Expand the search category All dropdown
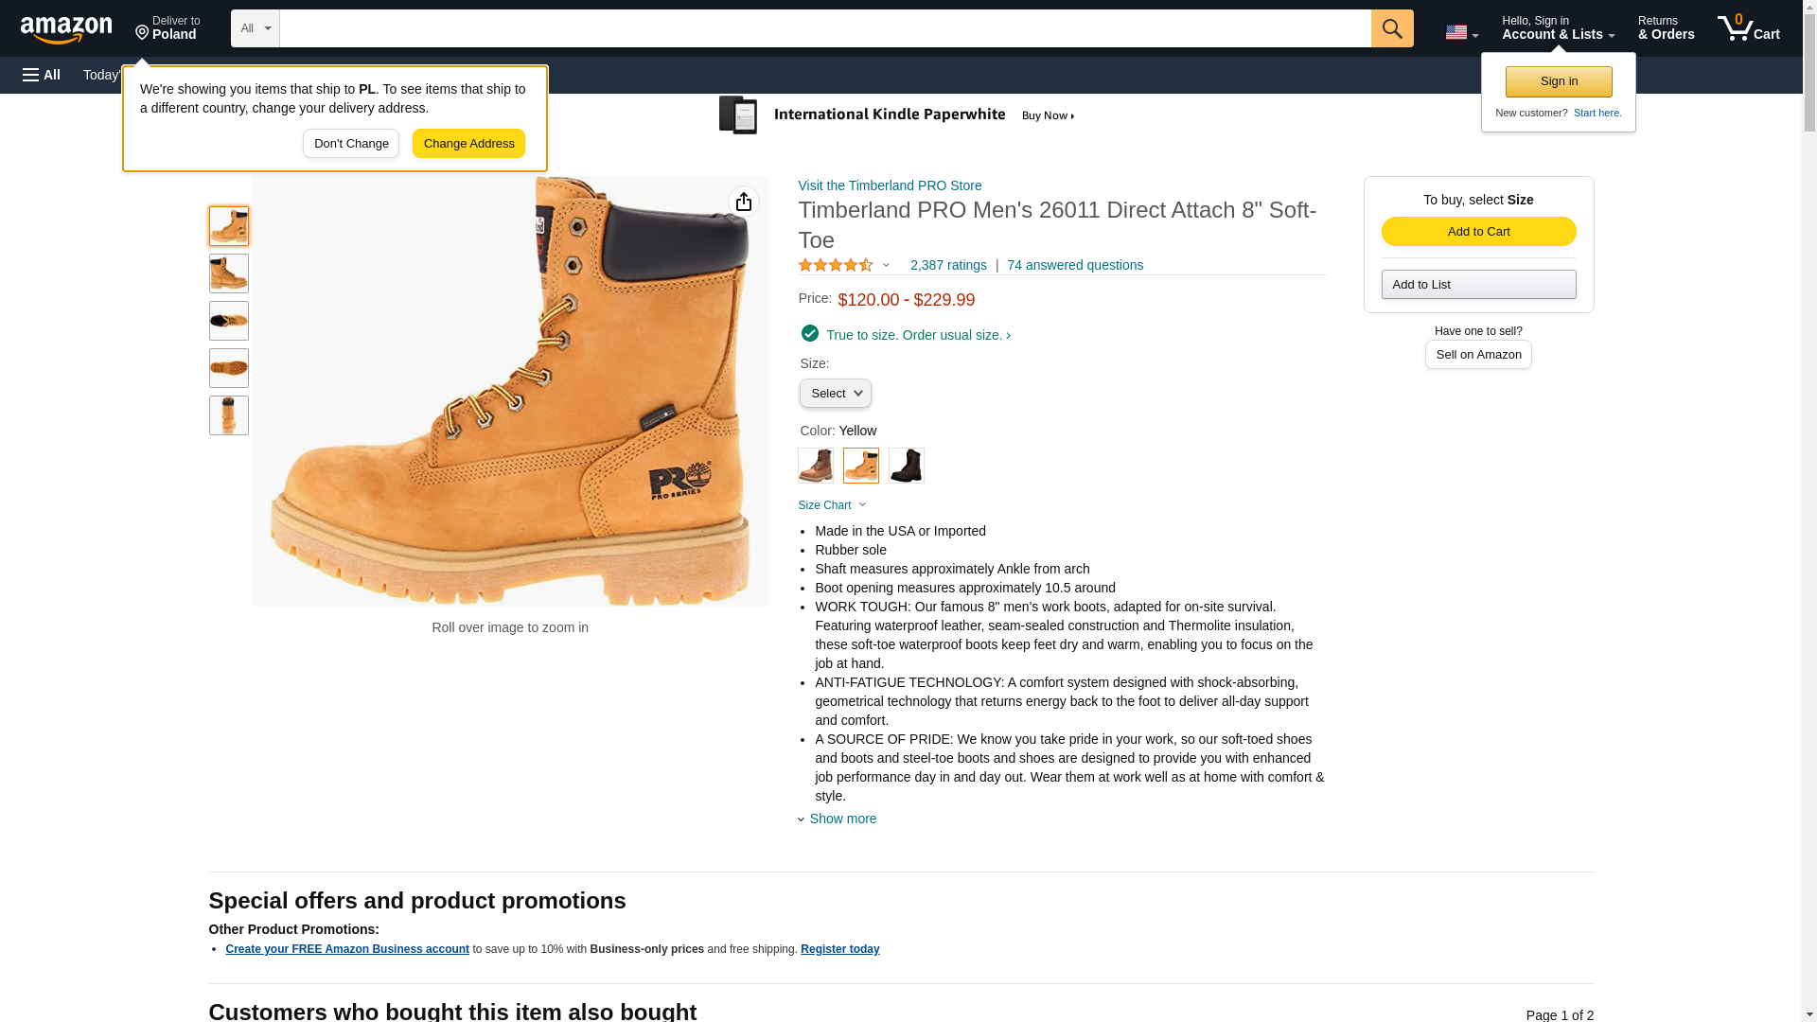This screenshot has height=1022, width=1817. click(x=255, y=28)
